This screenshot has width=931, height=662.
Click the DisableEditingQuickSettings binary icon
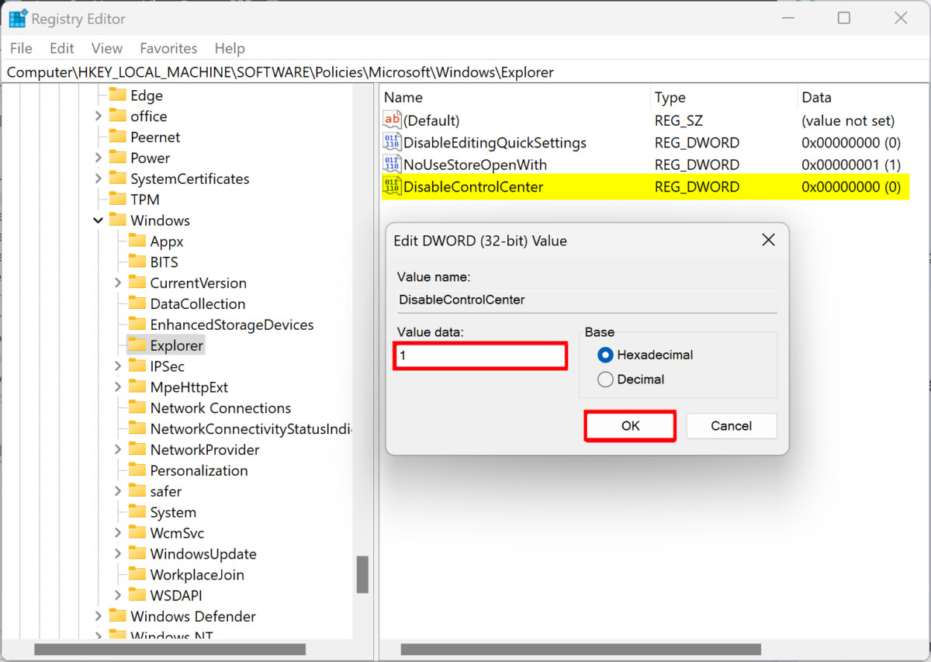pos(392,142)
